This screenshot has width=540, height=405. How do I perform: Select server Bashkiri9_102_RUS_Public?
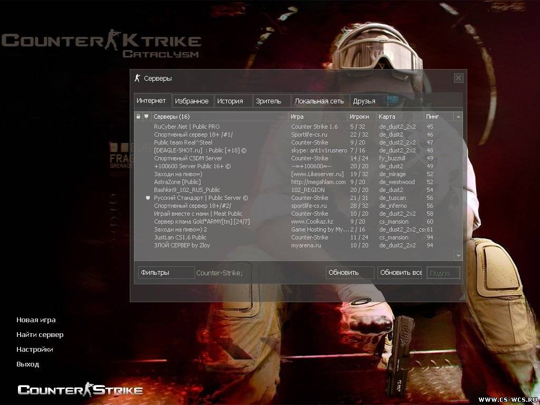(294, 190)
